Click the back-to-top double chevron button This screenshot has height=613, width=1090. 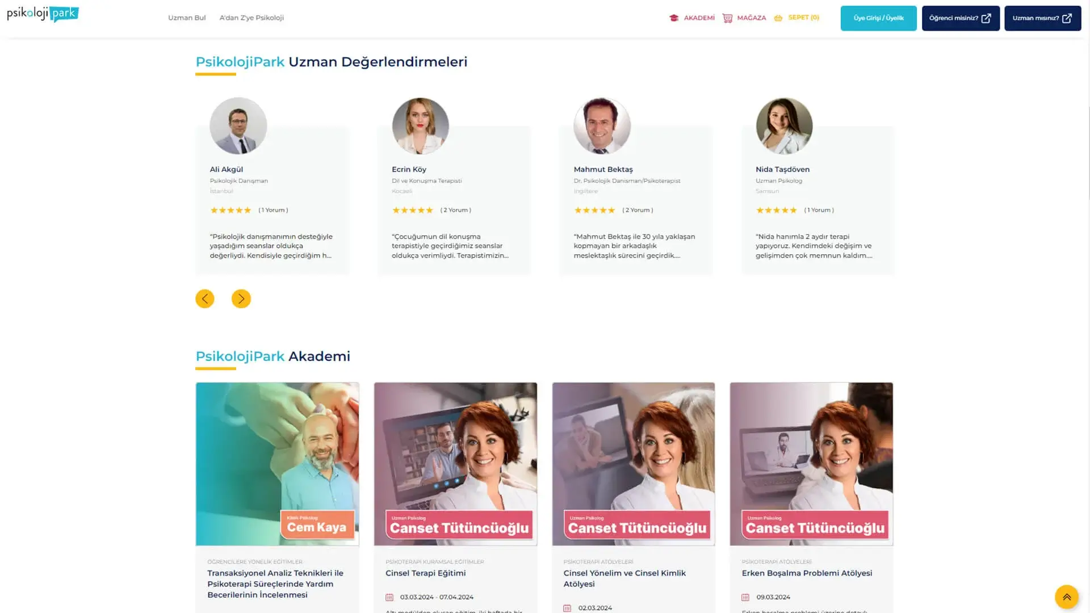(1067, 597)
